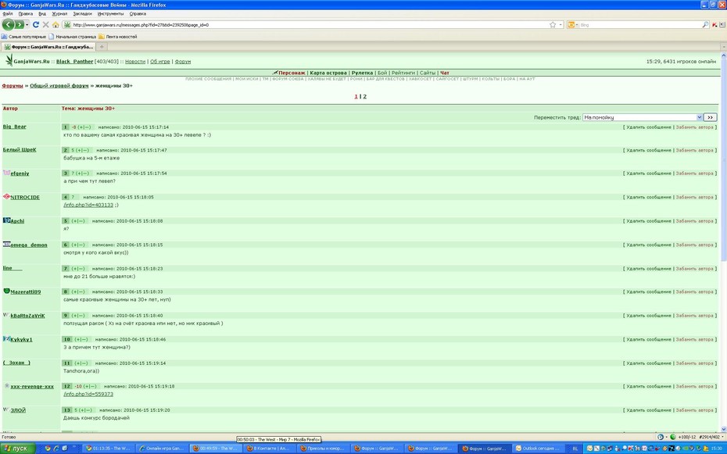Click the '>>' move thread button

[x=710, y=117]
